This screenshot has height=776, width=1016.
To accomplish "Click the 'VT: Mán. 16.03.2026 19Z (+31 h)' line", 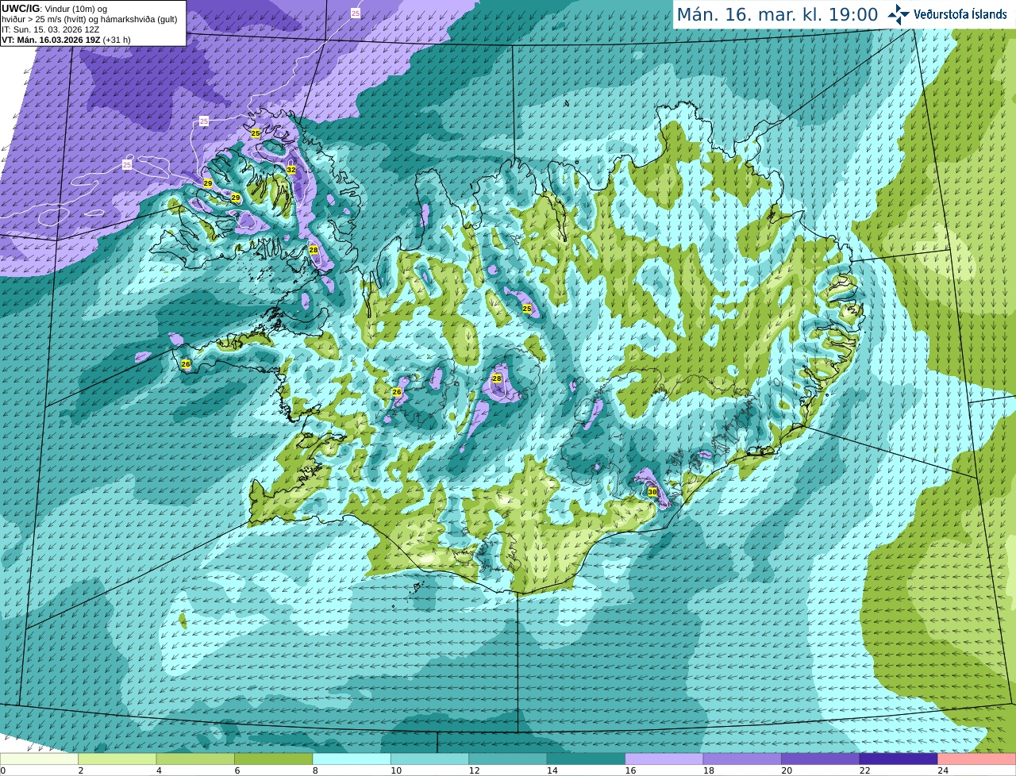I will (66, 40).
